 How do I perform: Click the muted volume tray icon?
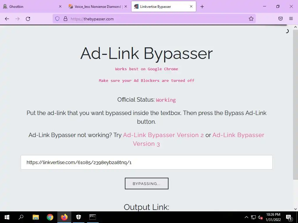pyautogui.click(x=260, y=217)
